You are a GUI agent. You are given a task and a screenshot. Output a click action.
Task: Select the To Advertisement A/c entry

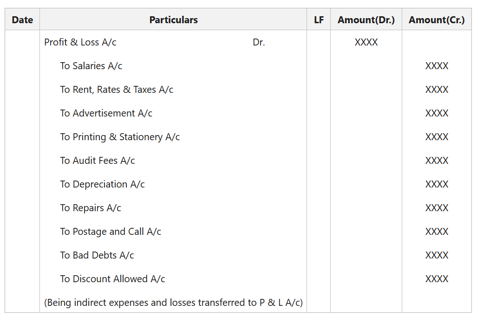[106, 113]
